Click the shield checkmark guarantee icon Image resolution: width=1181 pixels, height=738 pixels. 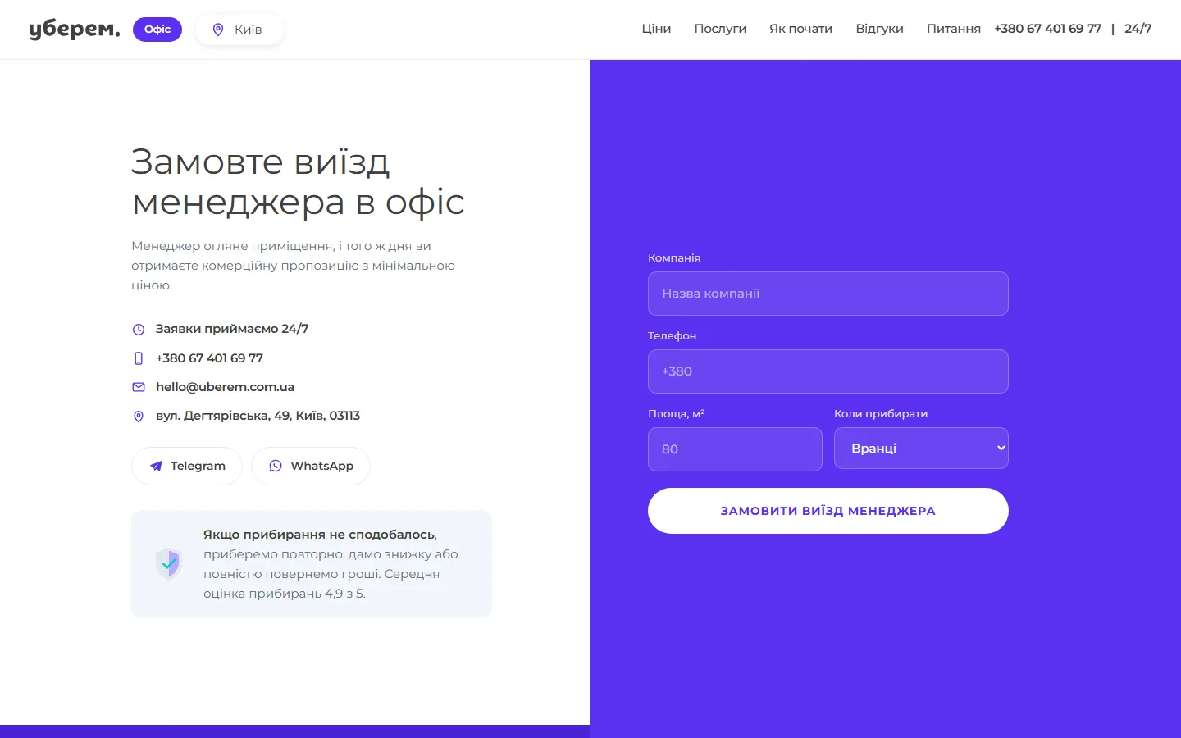pyautogui.click(x=169, y=564)
